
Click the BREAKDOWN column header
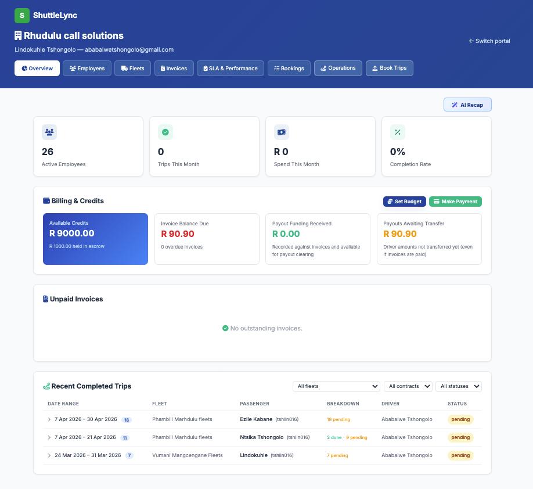343,404
